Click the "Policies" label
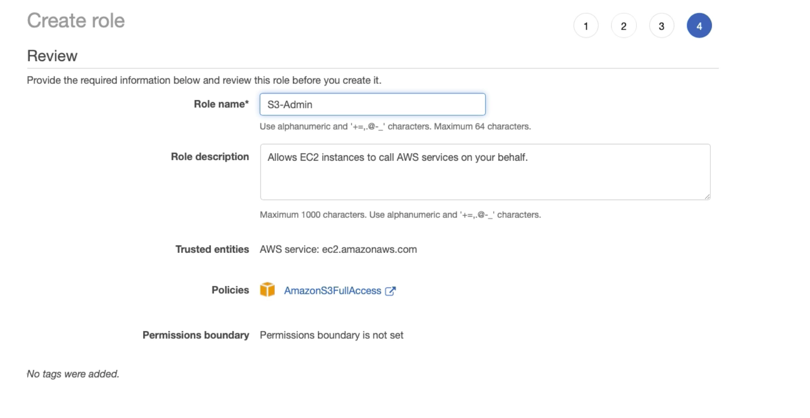Screen dimensions: 810x418 pyautogui.click(x=230, y=290)
